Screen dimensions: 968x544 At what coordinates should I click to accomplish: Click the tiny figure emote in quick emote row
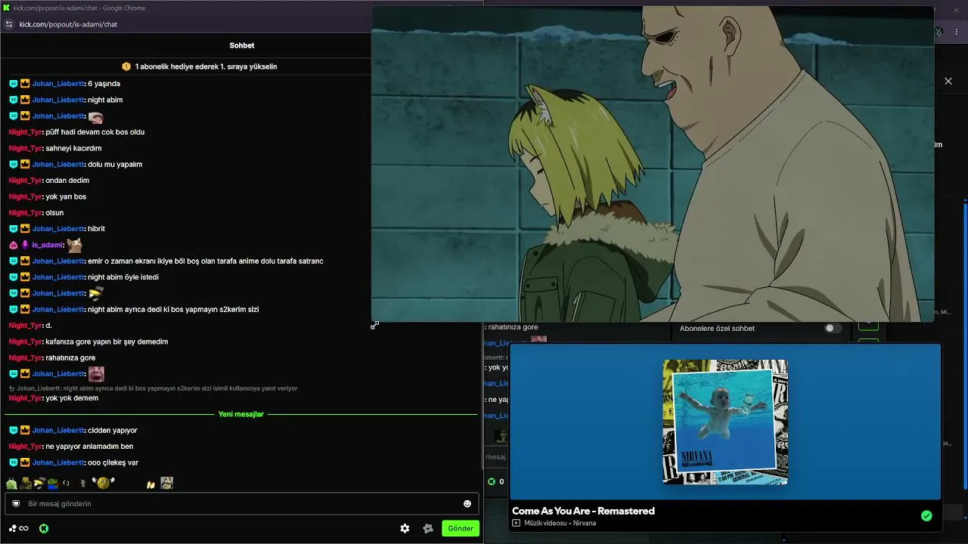(82, 483)
